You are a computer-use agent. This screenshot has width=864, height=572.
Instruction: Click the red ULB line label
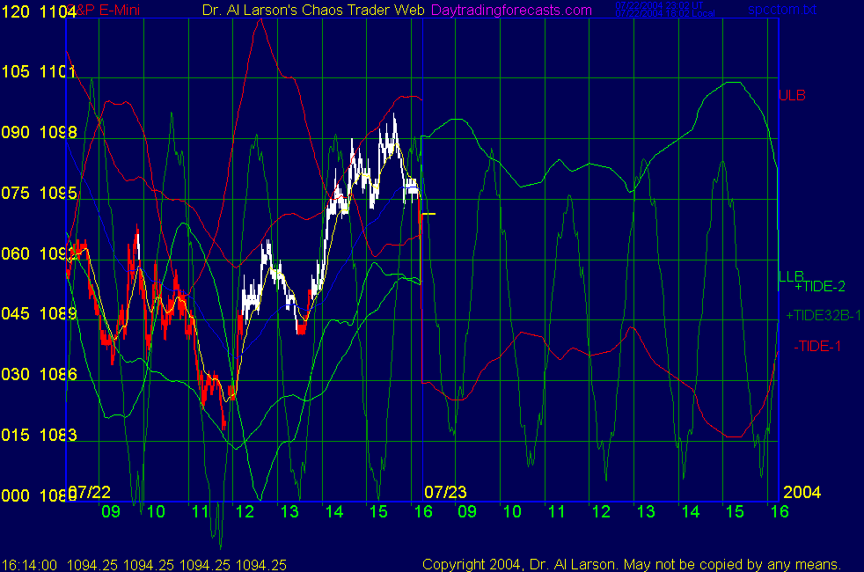[792, 95]
